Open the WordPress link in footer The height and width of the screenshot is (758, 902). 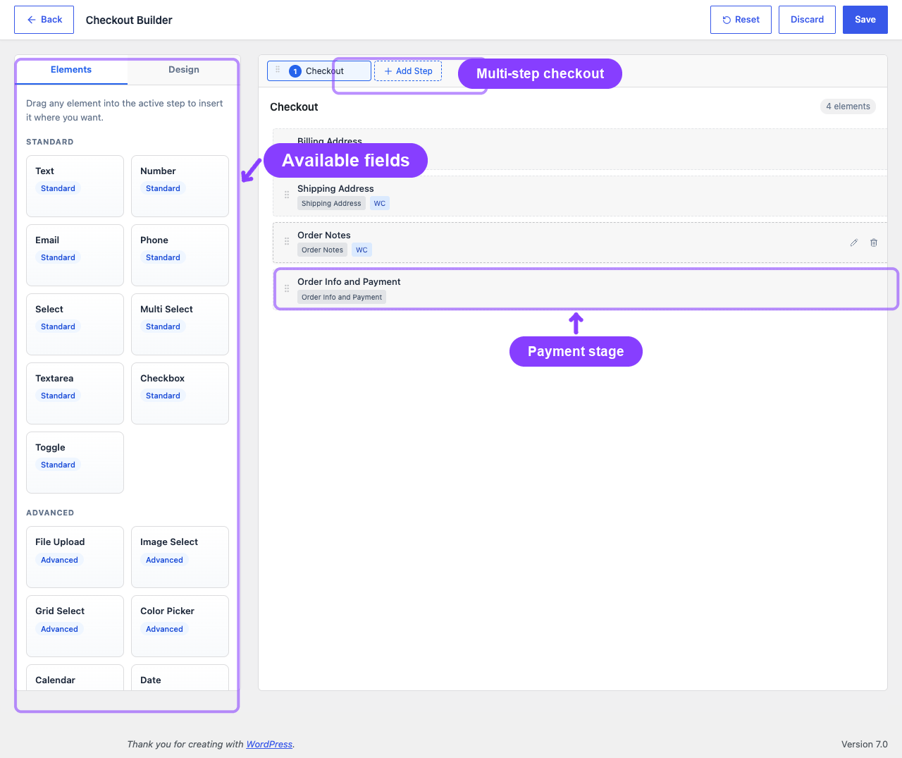click(x=269, y=745)
